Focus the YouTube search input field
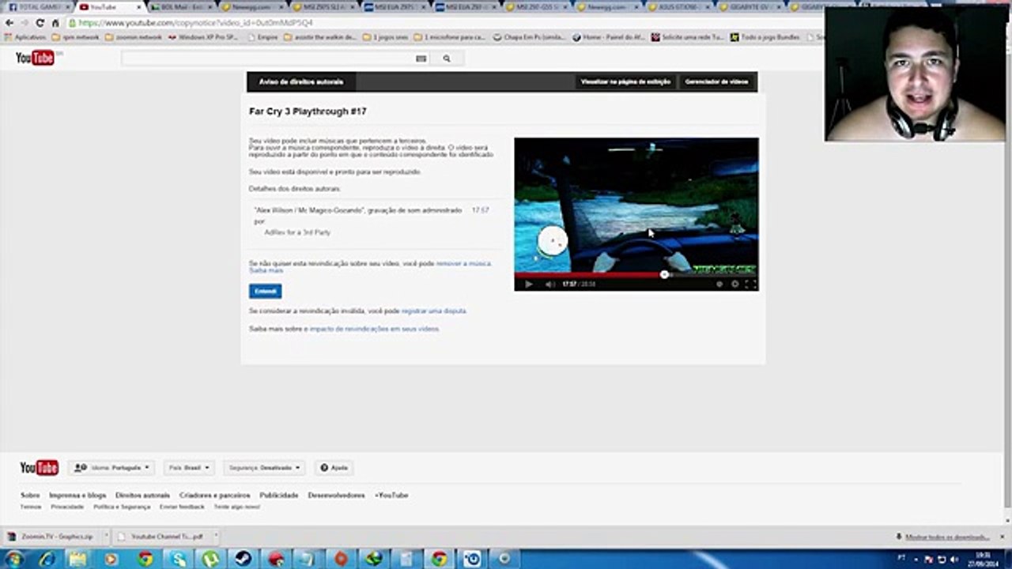1012x569 pixels. tap(269, 58)
